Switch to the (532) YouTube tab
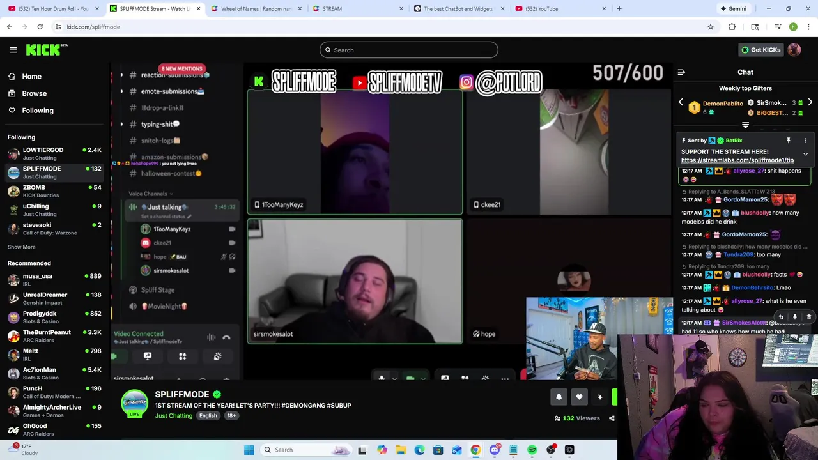 pyautogui.click(x=560, y=8)
